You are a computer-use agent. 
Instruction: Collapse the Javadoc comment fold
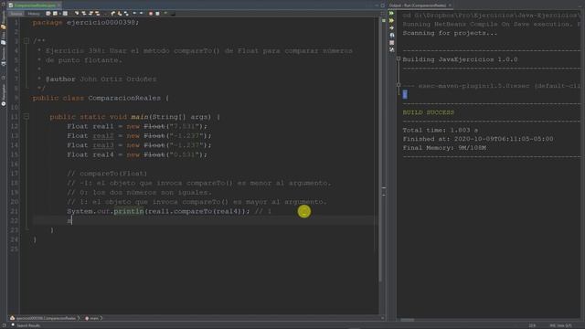point(27,40)
